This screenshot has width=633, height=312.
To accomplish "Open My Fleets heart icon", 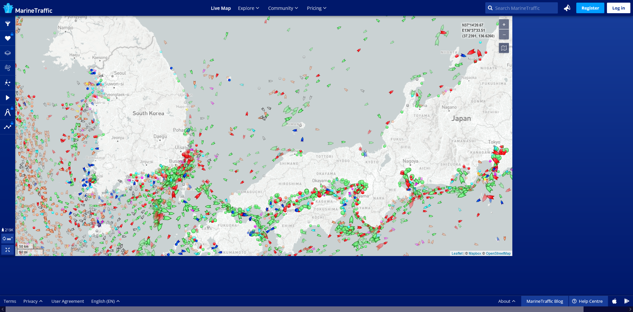I will (8, 39).
